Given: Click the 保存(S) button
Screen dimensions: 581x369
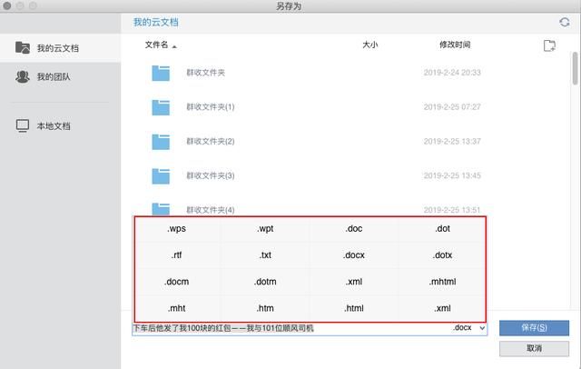Looking at the screenshot, I should 534,328.
